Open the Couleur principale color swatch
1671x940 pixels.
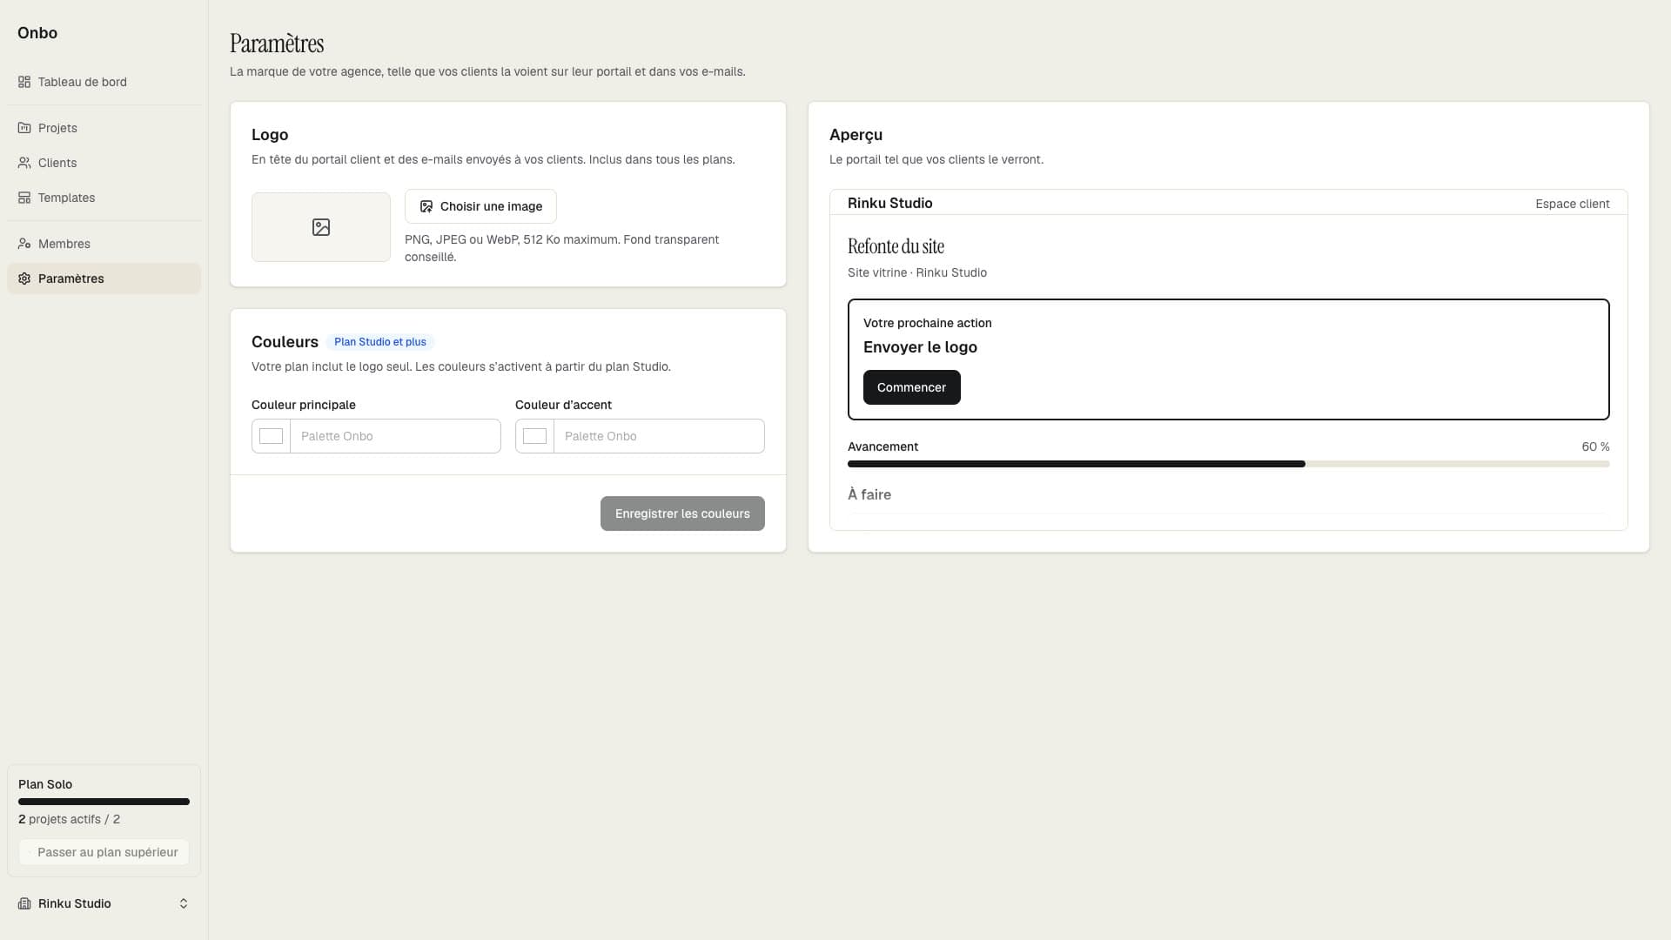[271, 436]
